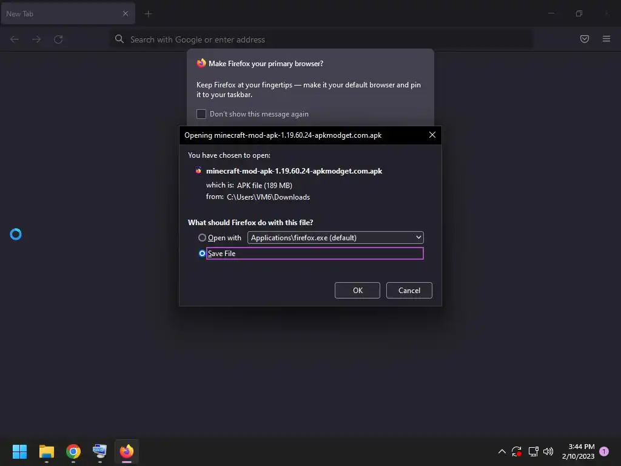This screenshot has width=621, height=466.
Task: Click the Make Firefox your primary browser heading
Action: 266,64
